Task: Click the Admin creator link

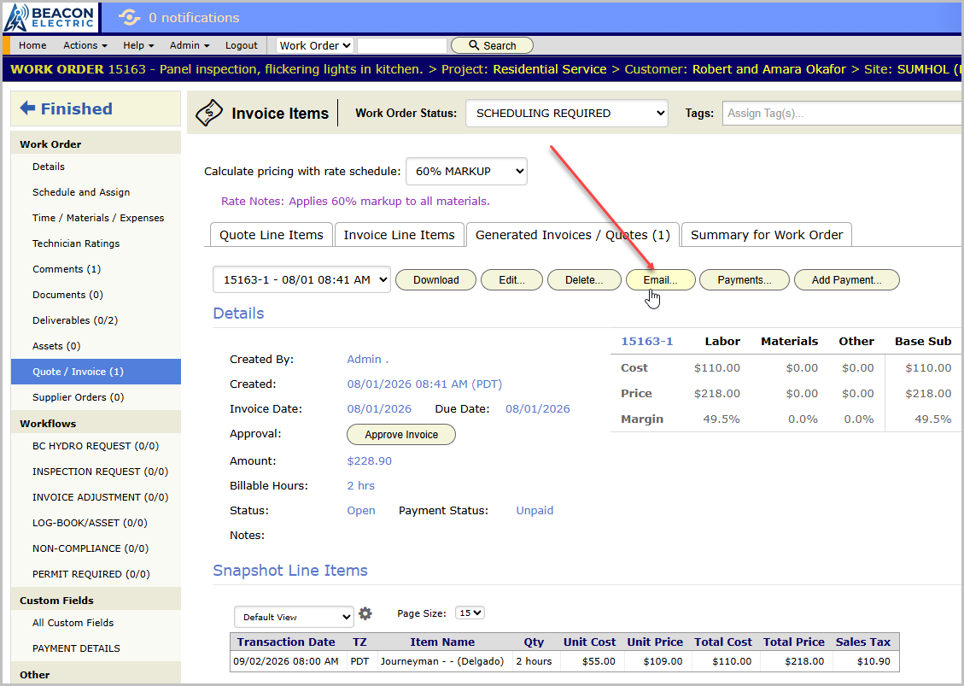Action: tap(368, 360)
